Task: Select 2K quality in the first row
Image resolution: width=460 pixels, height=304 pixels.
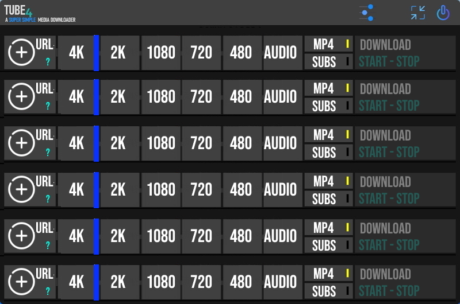Action: tap(120, 53)
